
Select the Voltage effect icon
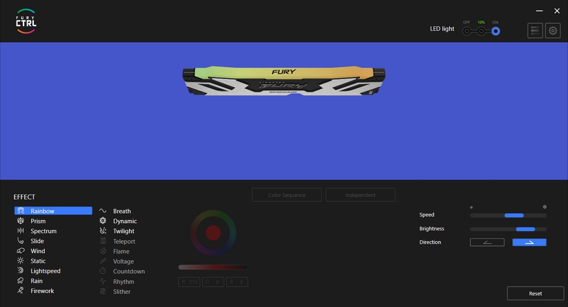(103, 261)
